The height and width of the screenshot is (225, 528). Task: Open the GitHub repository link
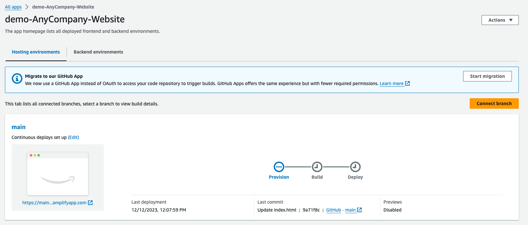pos(333,210)
